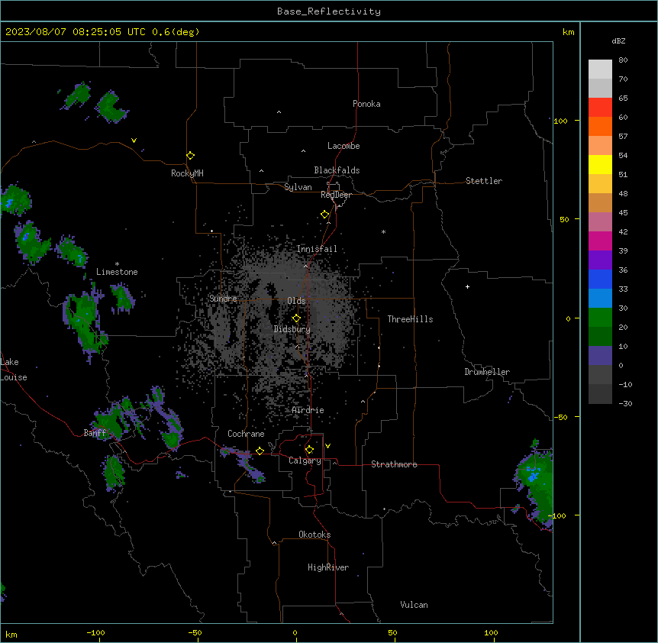
Task: Click the dBZ legend heading
Action: pos(618,40)
